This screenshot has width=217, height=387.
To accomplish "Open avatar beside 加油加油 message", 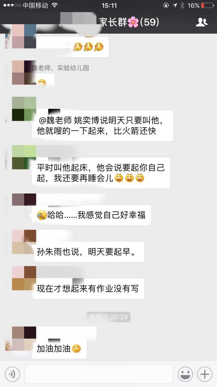I will point(24,339).
